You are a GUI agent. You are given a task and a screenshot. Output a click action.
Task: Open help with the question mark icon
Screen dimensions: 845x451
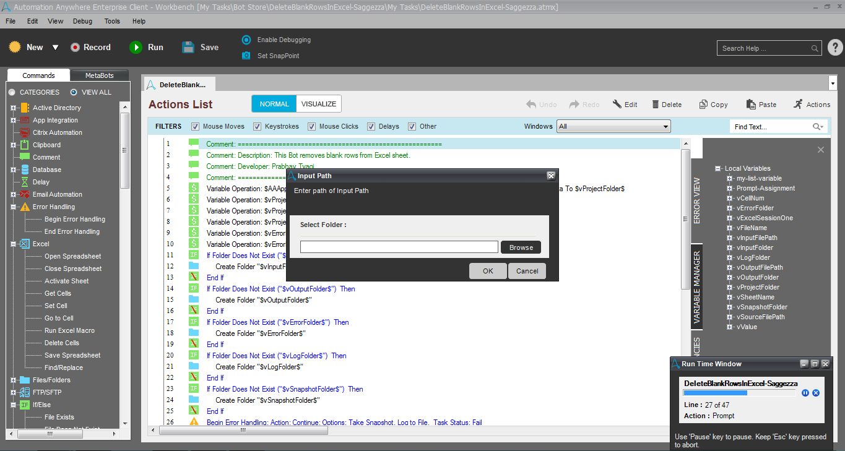[x=835, y=48]
